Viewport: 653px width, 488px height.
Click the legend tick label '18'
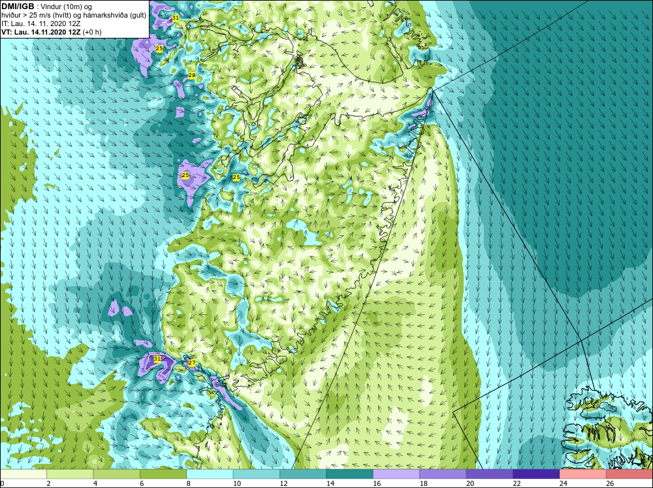[423, 483]
